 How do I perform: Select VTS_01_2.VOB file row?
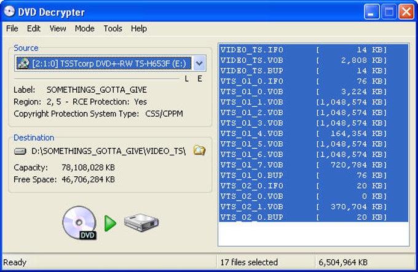(x=313, y=112)
